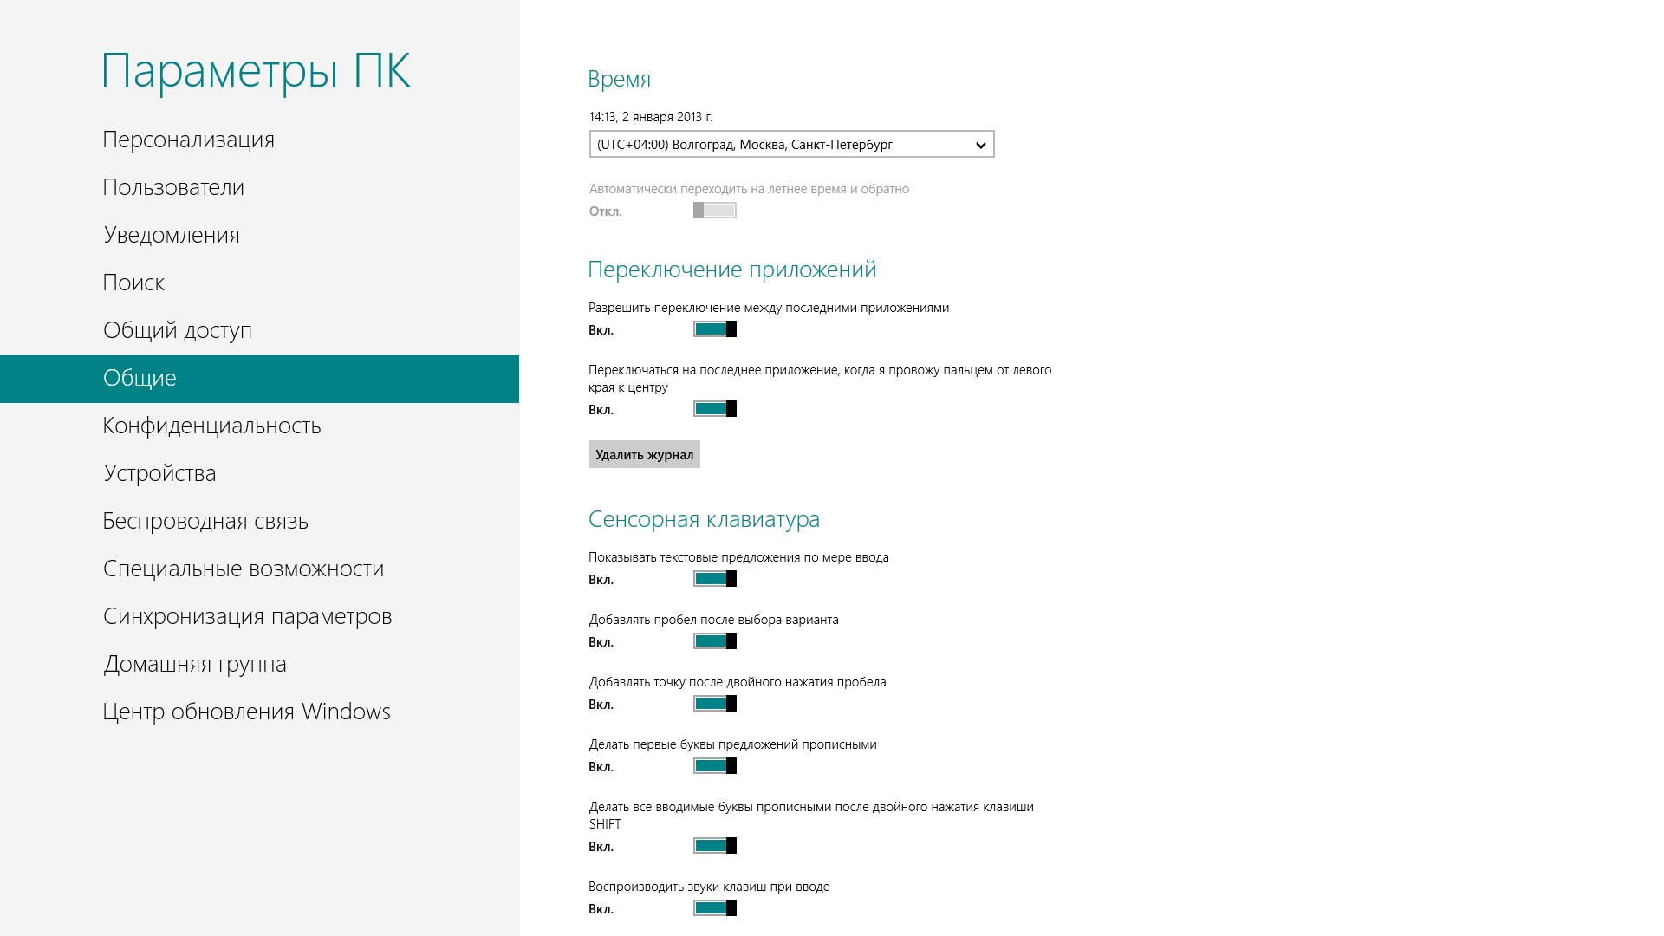The image size is (1664, 936).
Task: Open the Персонализация section
Action: point(188,140)
